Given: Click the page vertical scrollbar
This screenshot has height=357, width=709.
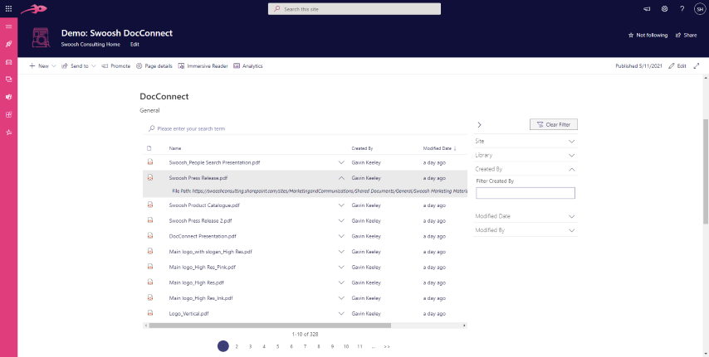Looking at the screenshot, I should [x=706, y=171].
